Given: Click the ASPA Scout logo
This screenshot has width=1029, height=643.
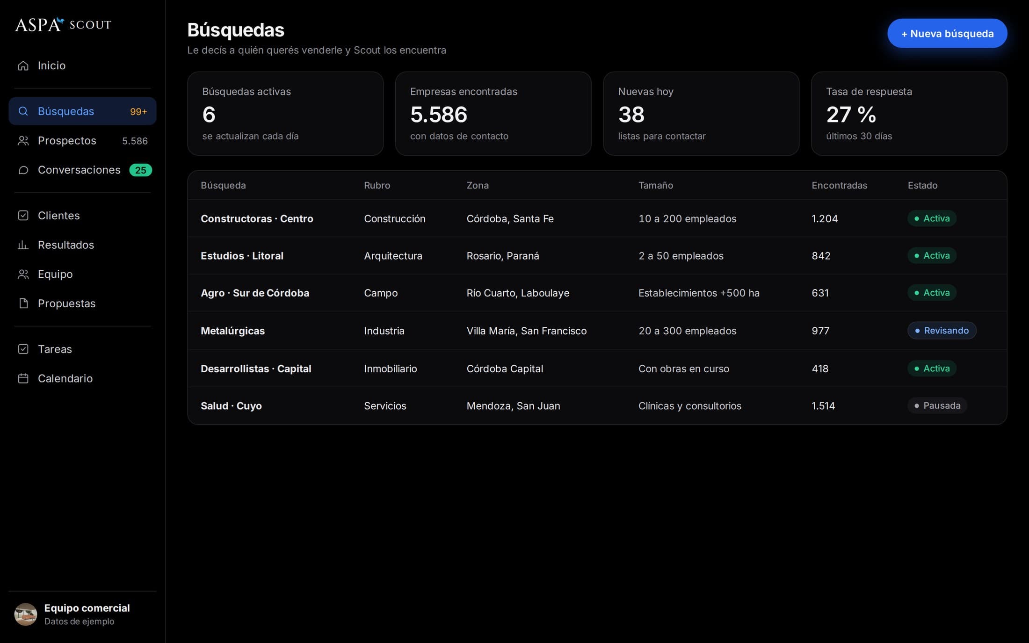Looking at the screenshot, I should coord(63,24).
